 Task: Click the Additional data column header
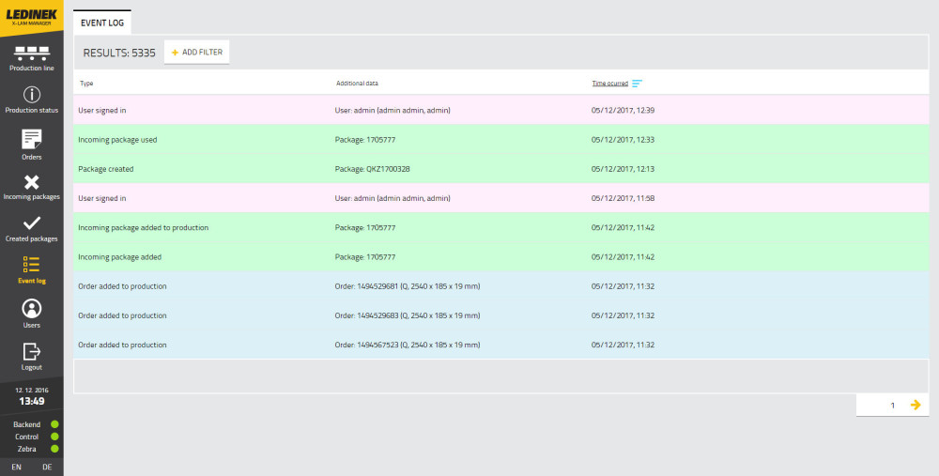click(357, 84)
